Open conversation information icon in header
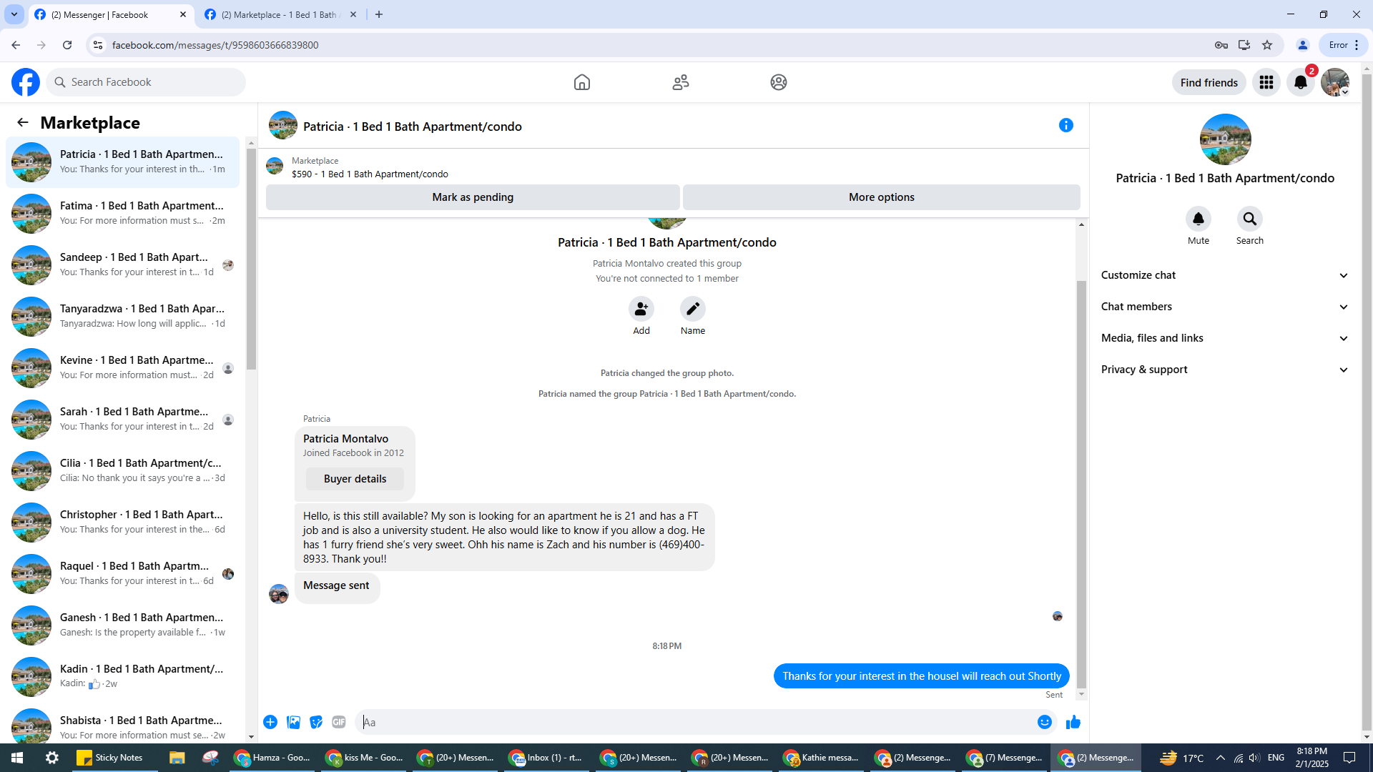This screenshot has height=772, width=1373. coord(1066,126)
